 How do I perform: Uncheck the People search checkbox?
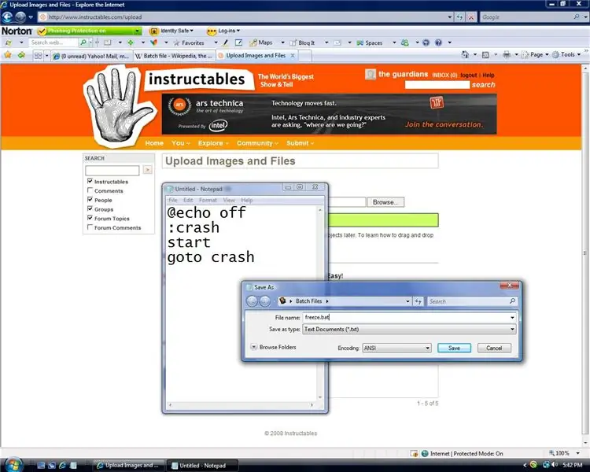[90, 200]
